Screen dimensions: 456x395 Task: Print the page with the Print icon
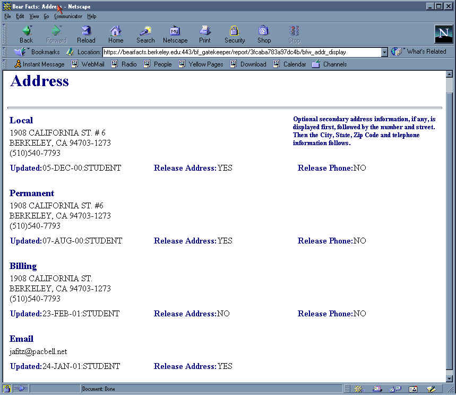pos(205,35)
